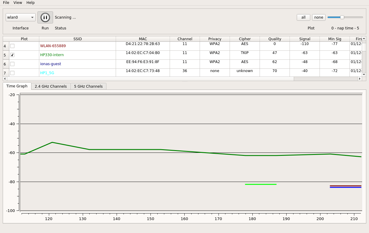Click table scroll up arrow
The width and height of the screenshot is (369, 233).
click(364, 38)
